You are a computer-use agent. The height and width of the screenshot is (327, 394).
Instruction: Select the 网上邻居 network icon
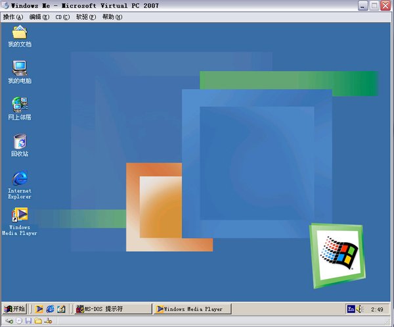pyautogui.click(x=20, y=109)
